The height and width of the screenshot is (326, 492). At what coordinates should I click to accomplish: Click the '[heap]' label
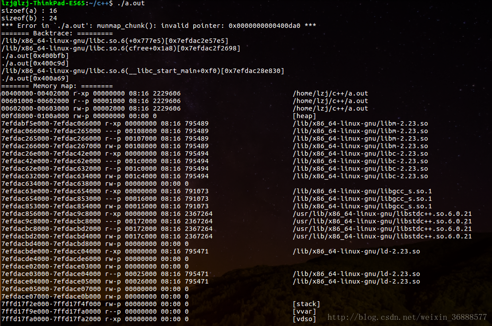[x=305, y=116]
